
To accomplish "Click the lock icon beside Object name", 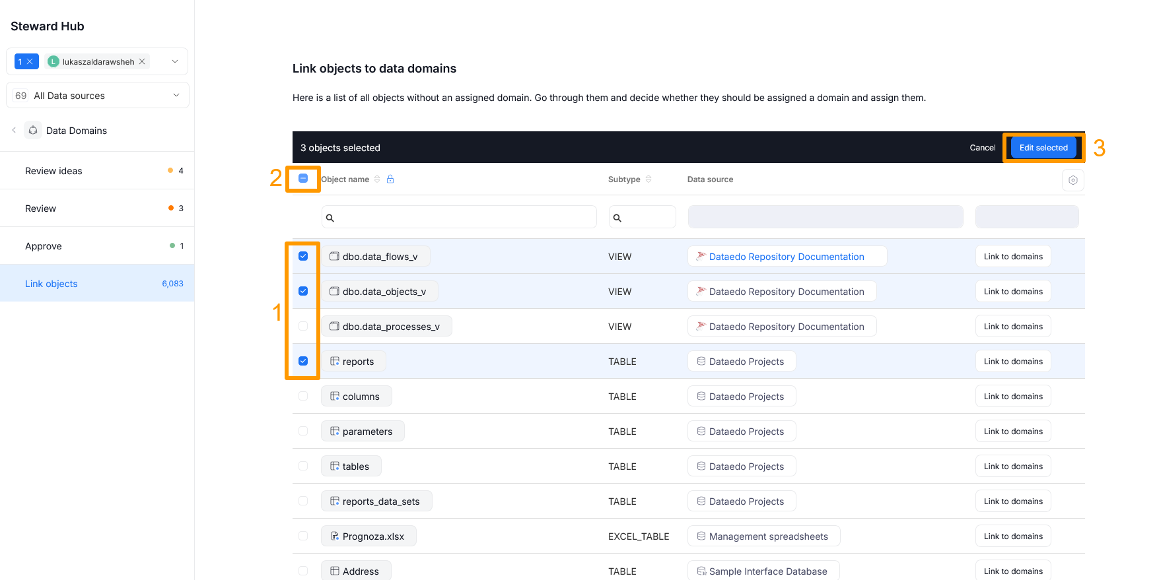I will [x=390, y=179].
